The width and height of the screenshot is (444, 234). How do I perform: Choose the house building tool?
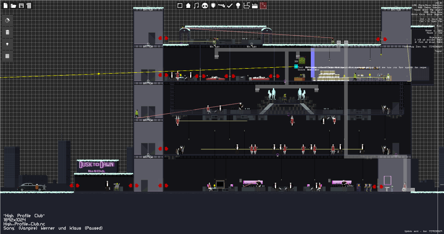188,6
